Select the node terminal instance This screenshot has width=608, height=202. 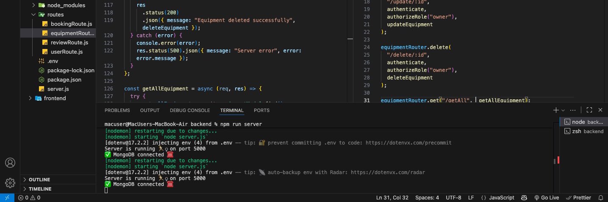tap(584, 122)
